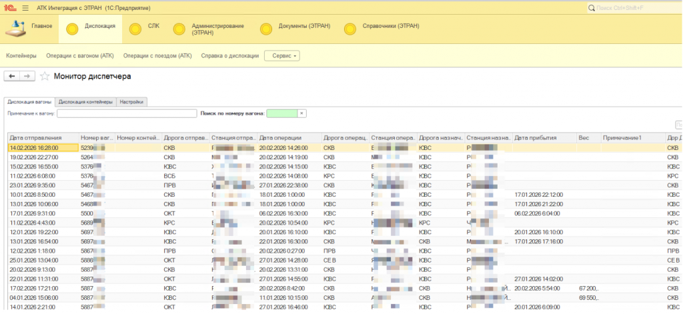Open Операции с поездом (АТК)
This screenshot has width=683, height=314.
click(157, 56)
